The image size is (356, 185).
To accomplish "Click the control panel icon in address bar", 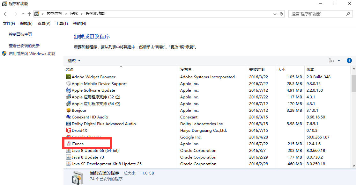I will (x=37, y=14).
